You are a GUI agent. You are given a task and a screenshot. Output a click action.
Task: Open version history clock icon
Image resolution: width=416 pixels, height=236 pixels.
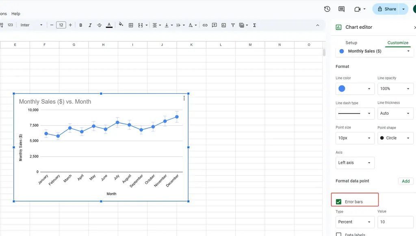click(327, 9)
